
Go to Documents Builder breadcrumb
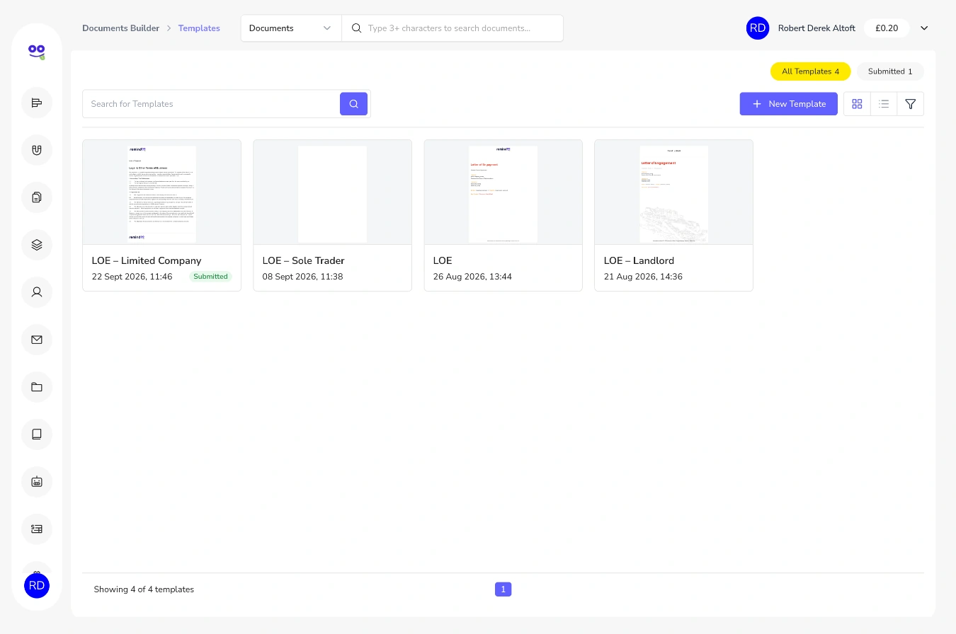pyautogui.click(x=120, y=28)
